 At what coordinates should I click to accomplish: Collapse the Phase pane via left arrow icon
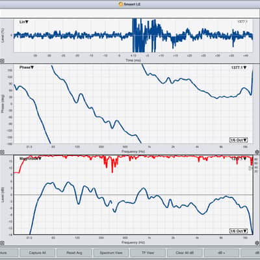tap(2, 152)
